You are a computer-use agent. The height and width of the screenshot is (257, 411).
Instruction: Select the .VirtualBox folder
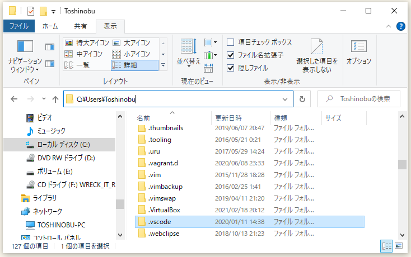tap(159, 210)
